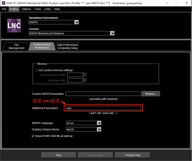The height and width of the screenshot is (161, 192).
Task: Switch to the File Management tab
Action: point(16,47)
